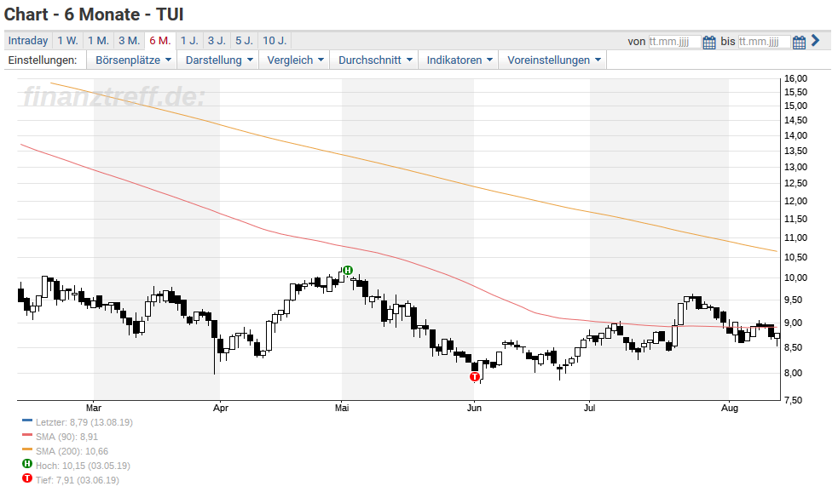Click the SMA (200) legend entry
838x492 pixels.
click(x=72, y=451)
